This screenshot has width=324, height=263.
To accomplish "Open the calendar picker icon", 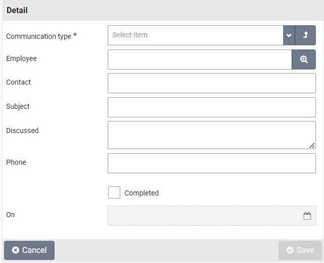I will (x=307, y=216).
